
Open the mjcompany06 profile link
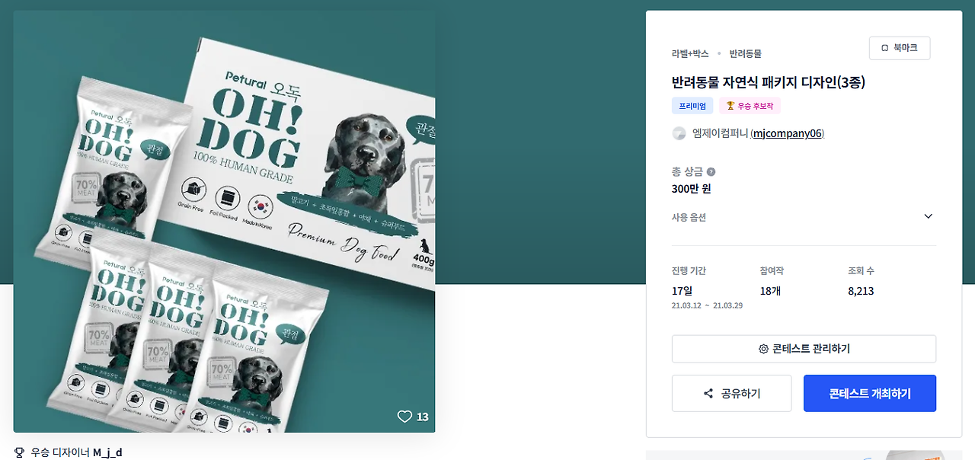787,133
